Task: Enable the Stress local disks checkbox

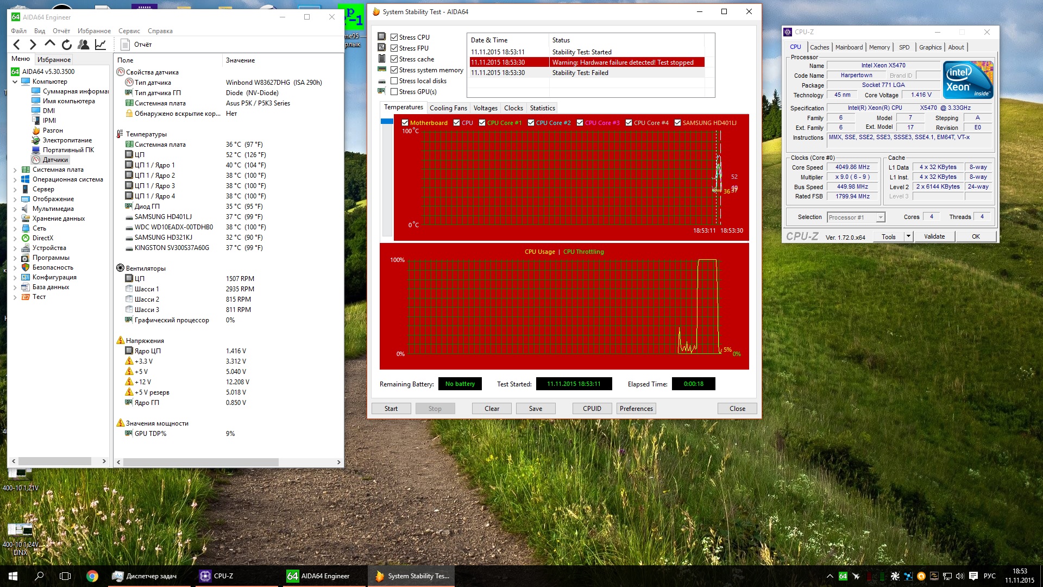Action: 394,81
